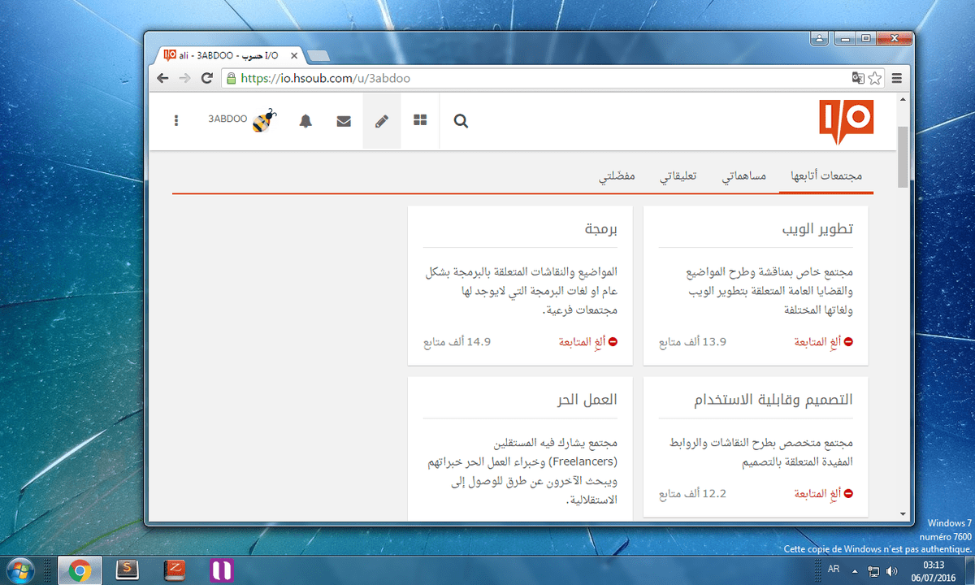Click the URL address bar

coord(536,79)
